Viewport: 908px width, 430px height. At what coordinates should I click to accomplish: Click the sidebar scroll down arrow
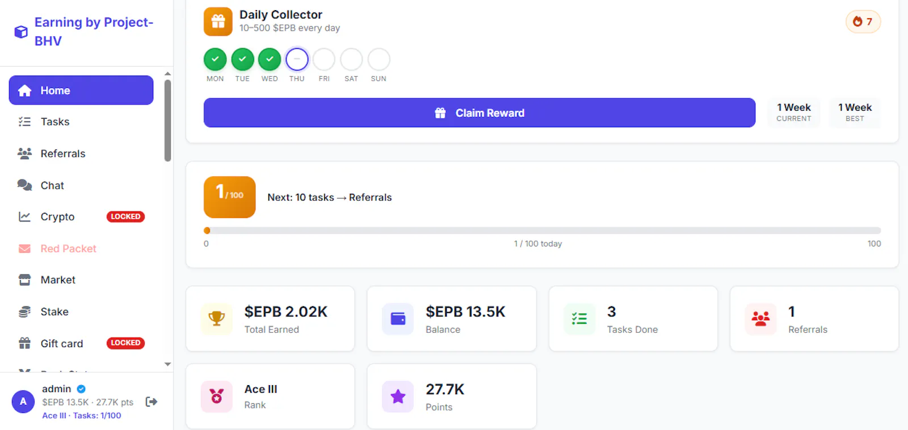click(167, 364)
